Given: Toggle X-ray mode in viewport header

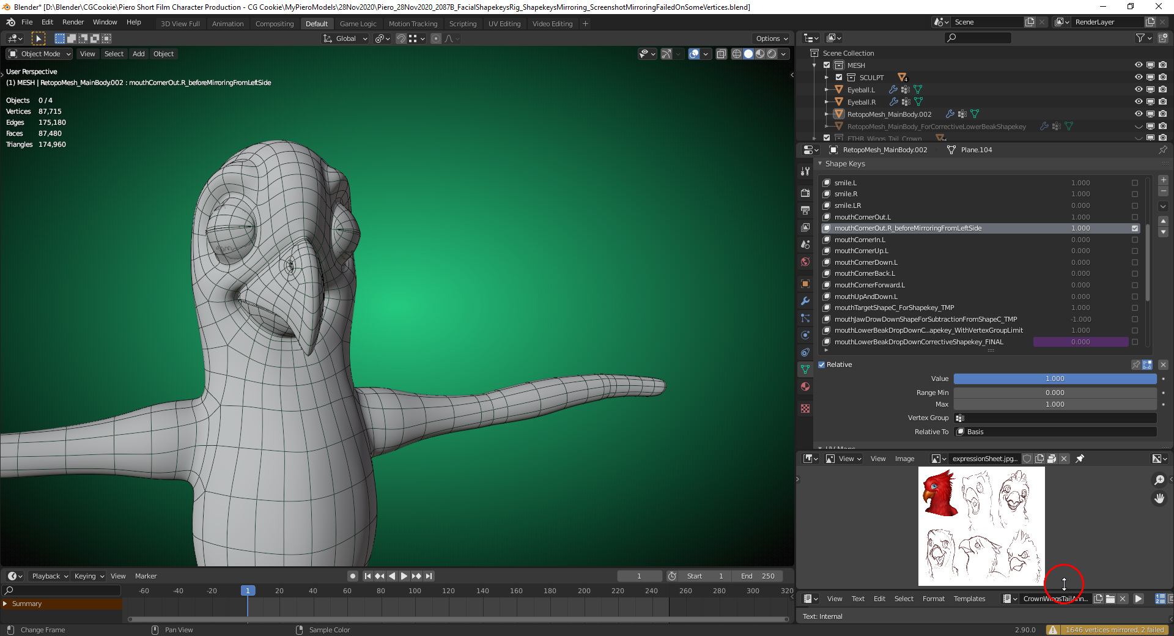Looking at the screenshot, I should click(x=722, y=54).
